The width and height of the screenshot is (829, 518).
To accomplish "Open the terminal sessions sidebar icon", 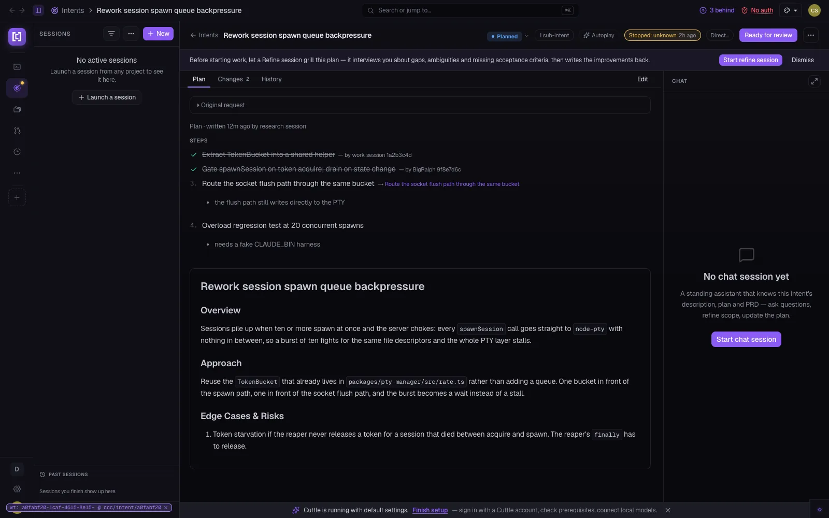I will [17, 67].
